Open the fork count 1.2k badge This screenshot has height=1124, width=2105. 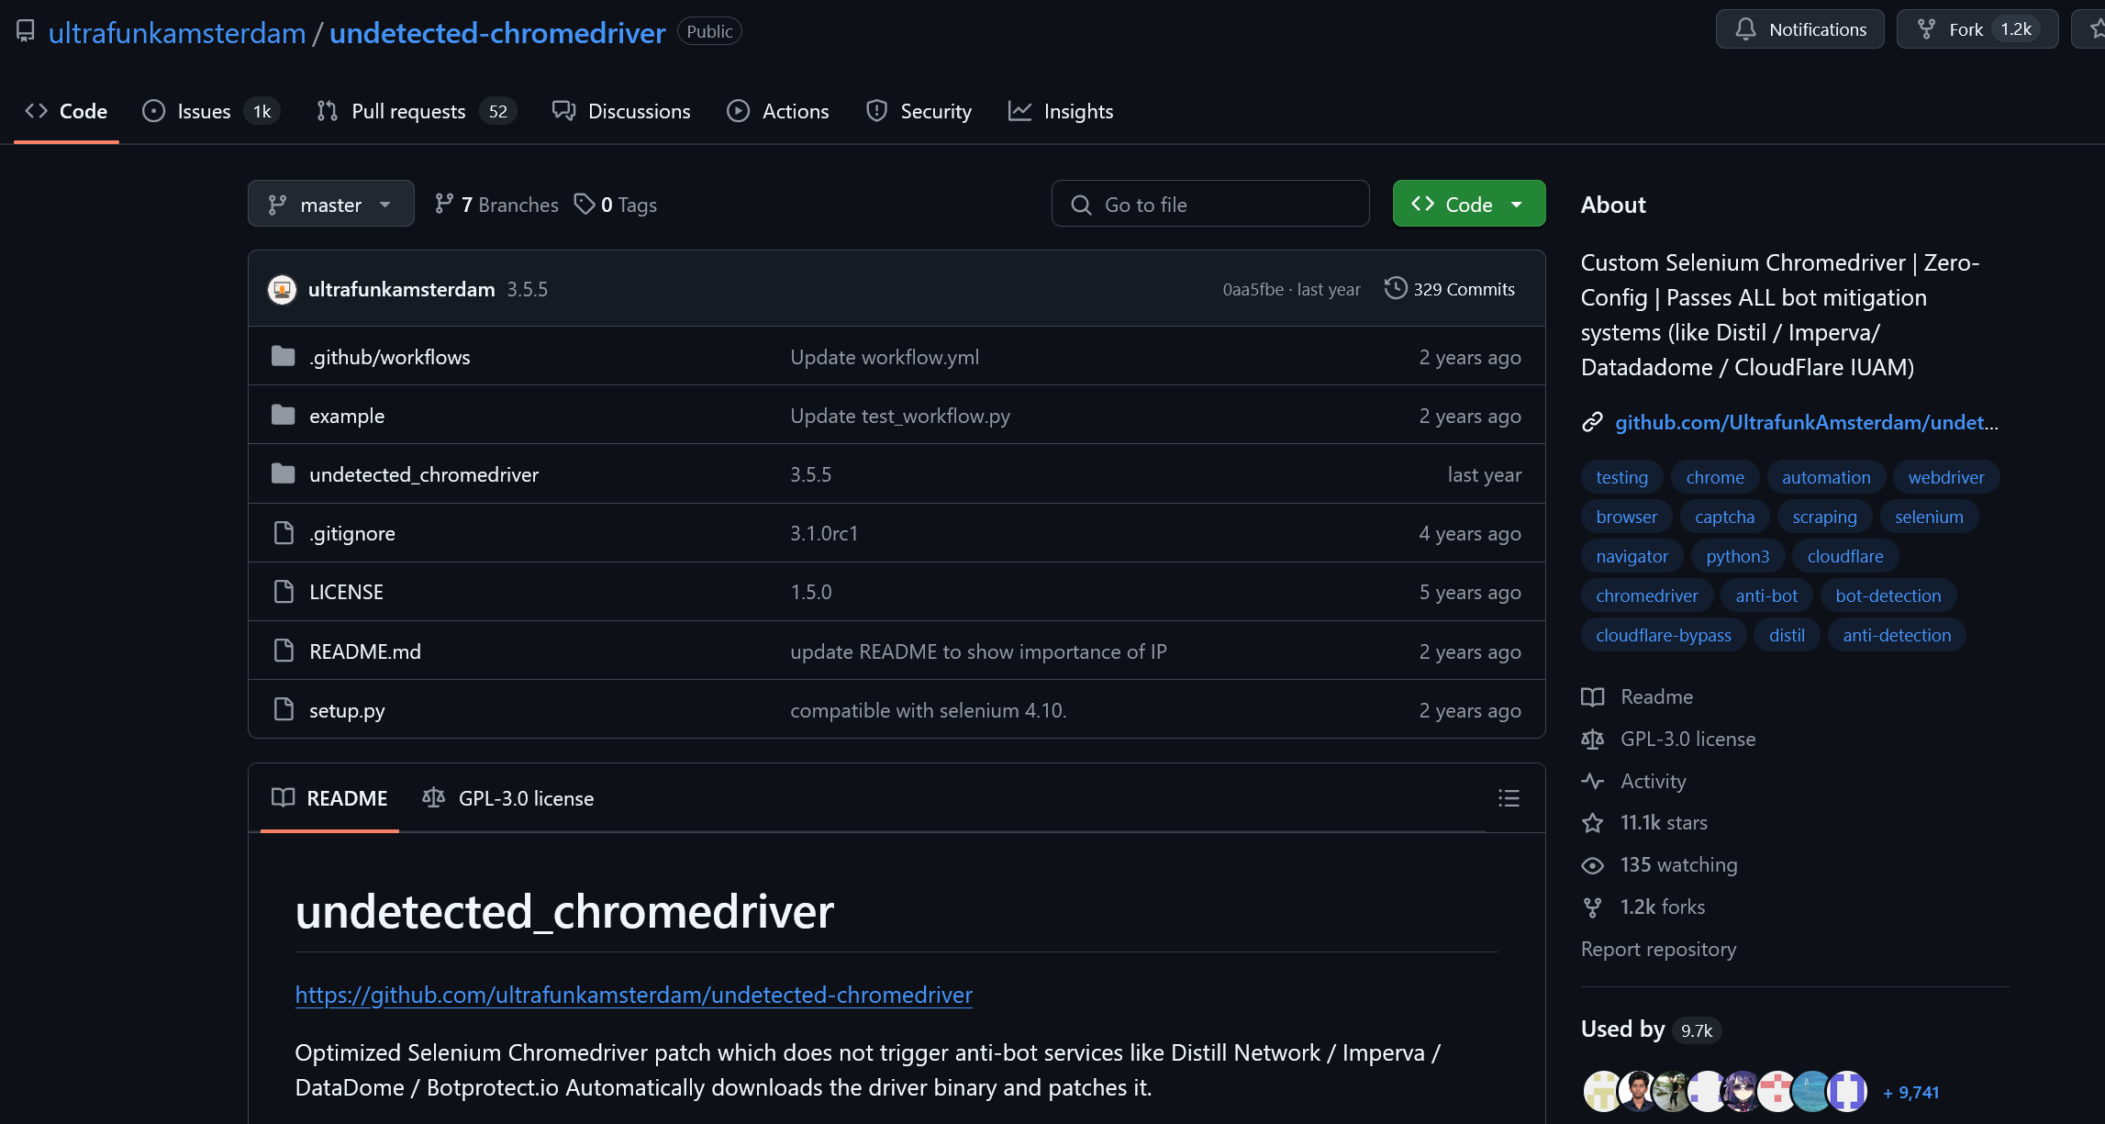(x=2016, y=29)
